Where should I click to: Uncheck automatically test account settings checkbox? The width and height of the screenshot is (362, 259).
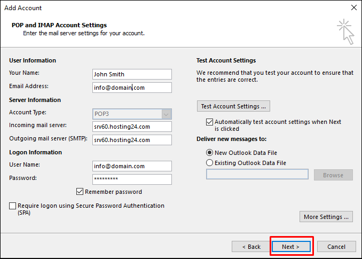pos(209,122)
